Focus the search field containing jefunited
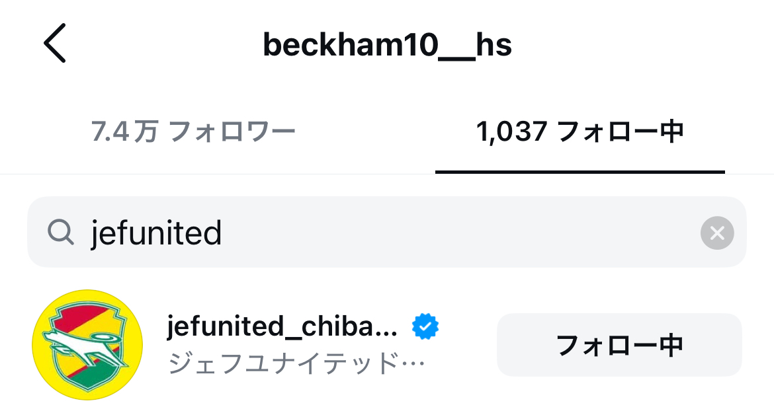Image resolution: width=774 pixels, height=407 pixels. [386, 232]
